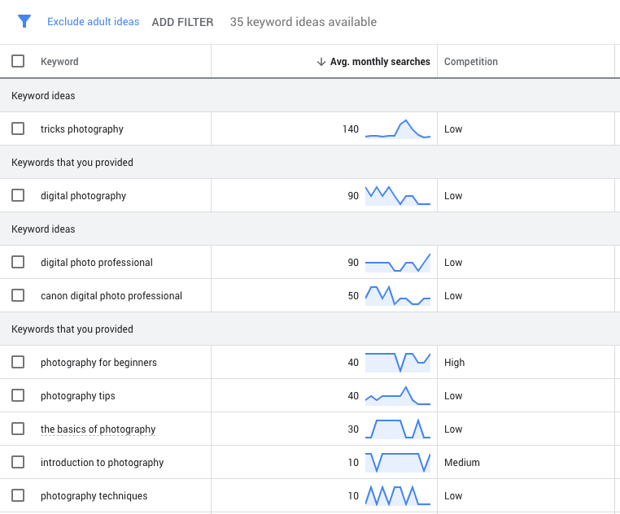Click the trend sparkline for introduction to photography
Image resolution: width=620 pixels, height=514 pixels.
(398, 463)
